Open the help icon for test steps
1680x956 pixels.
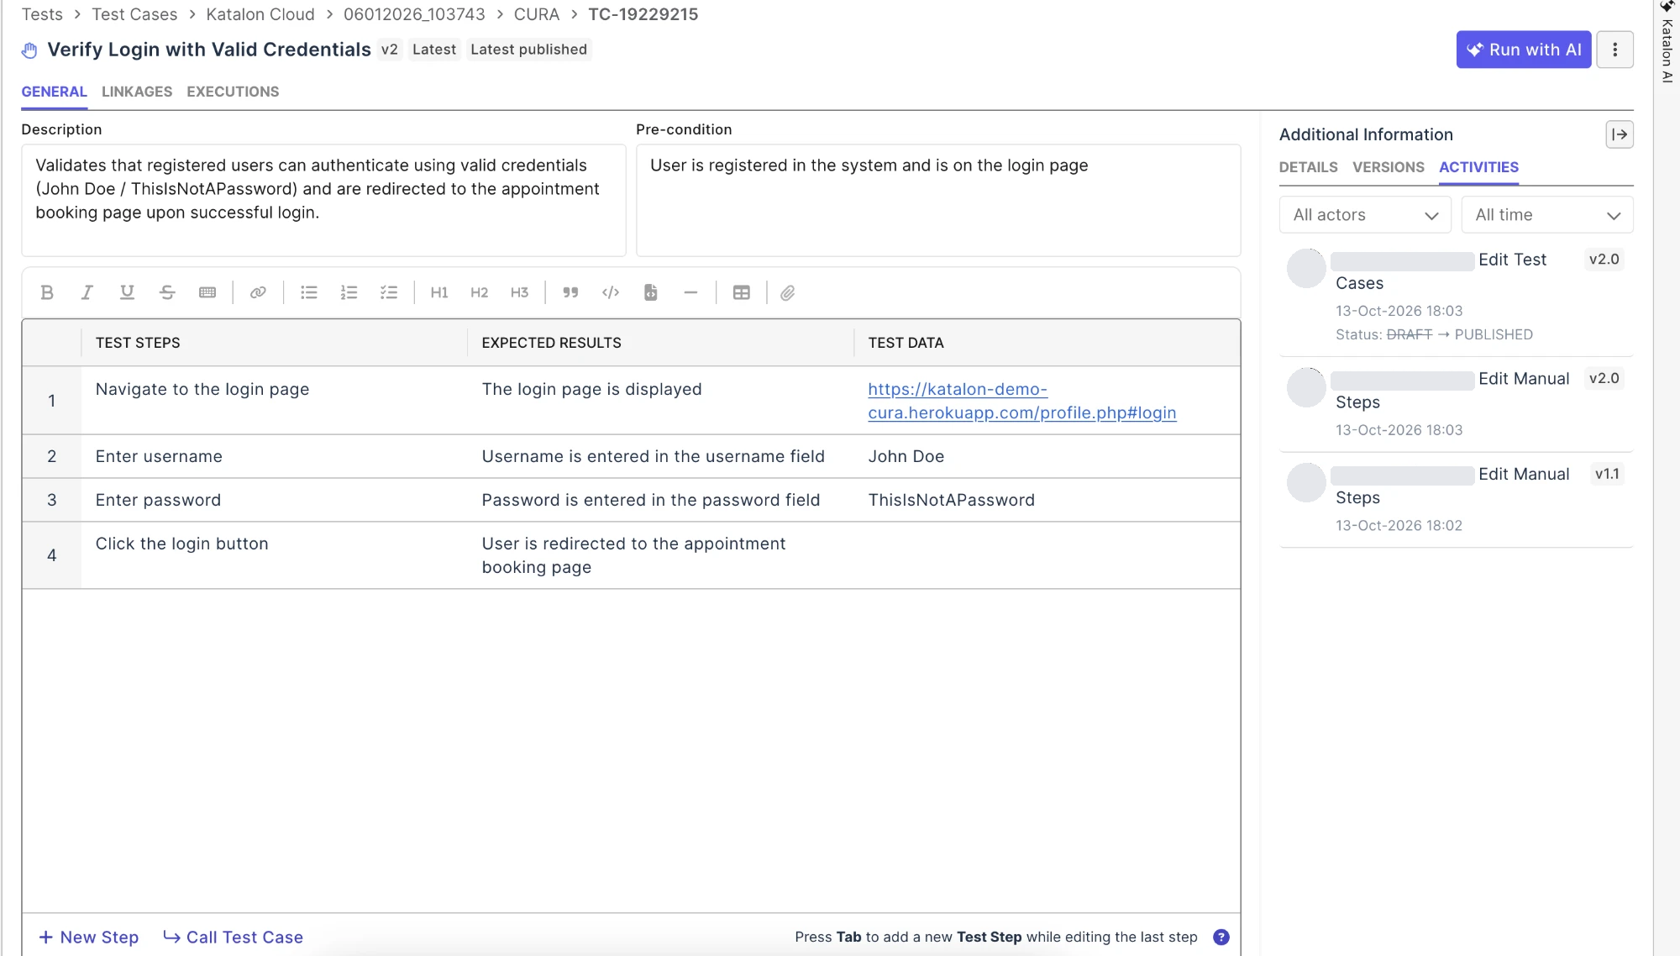point(1221,937)
